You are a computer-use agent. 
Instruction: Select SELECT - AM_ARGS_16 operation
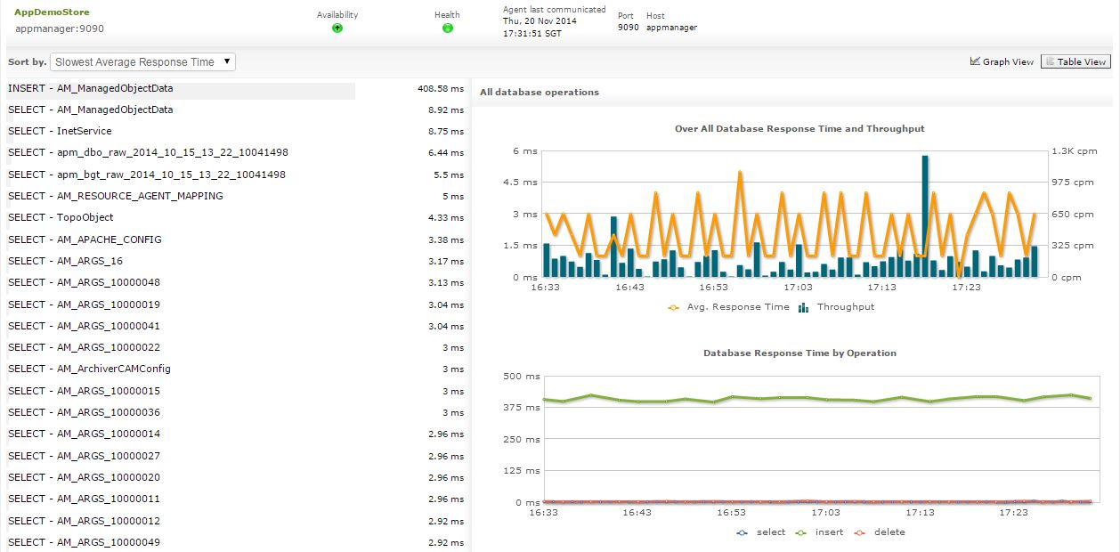tap(65, 261)
